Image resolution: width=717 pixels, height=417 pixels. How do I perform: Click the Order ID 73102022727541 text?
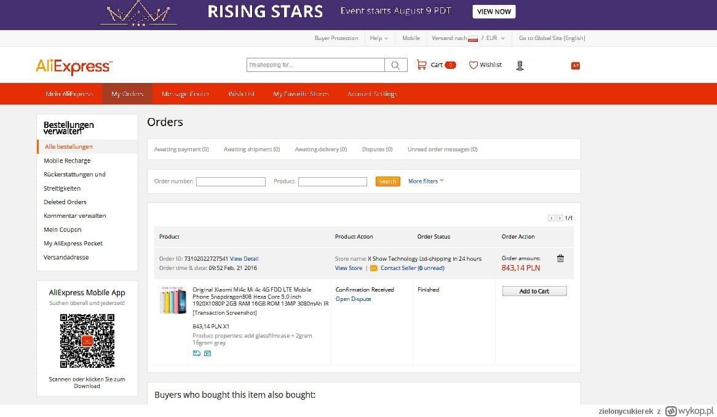[x=194, y=258]
